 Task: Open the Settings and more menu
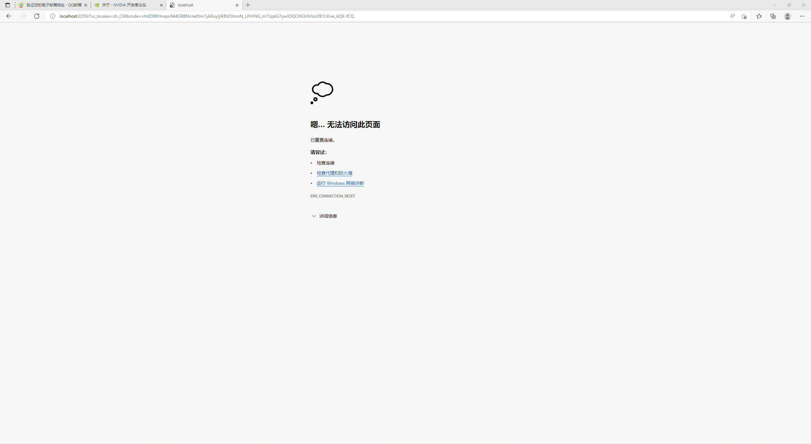click(x=802, y=16)
